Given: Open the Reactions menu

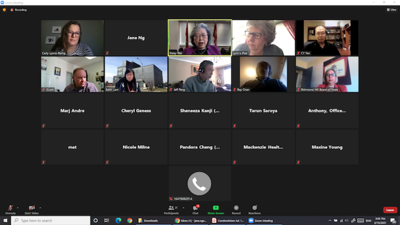Looking at the screenshot, I should tap(254, 209).
